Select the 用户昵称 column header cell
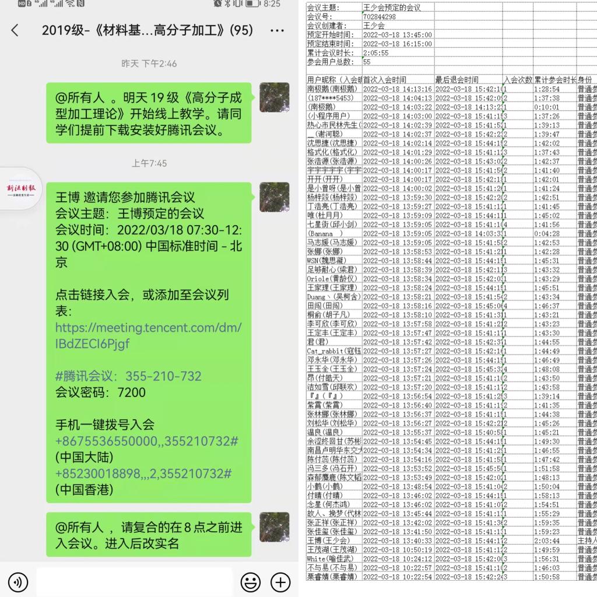The height and width of the screenshot is (597, 597). click(334, 79)
